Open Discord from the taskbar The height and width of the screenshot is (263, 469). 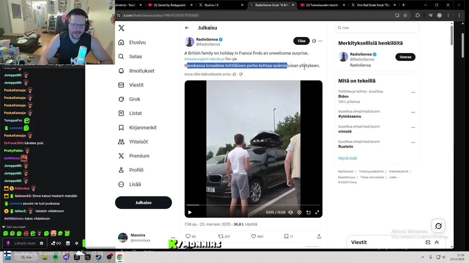pyautogui.click(x=66, y=257)
